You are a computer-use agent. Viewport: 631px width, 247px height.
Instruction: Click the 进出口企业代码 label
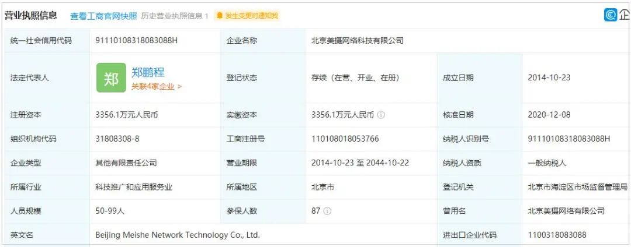point(470,235)
